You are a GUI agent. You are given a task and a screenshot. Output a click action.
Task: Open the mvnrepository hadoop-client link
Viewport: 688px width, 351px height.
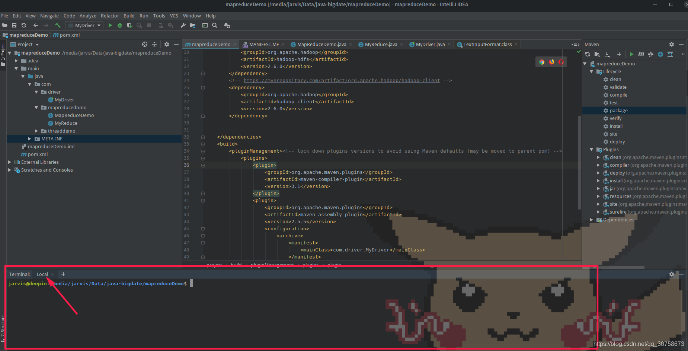[x=342, y=80]
